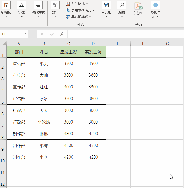Viewport: 184px width, 188px height.
Task: Open the Template Center (模板中心) icon
Action: pyautogui.click(x=156, y=5)
